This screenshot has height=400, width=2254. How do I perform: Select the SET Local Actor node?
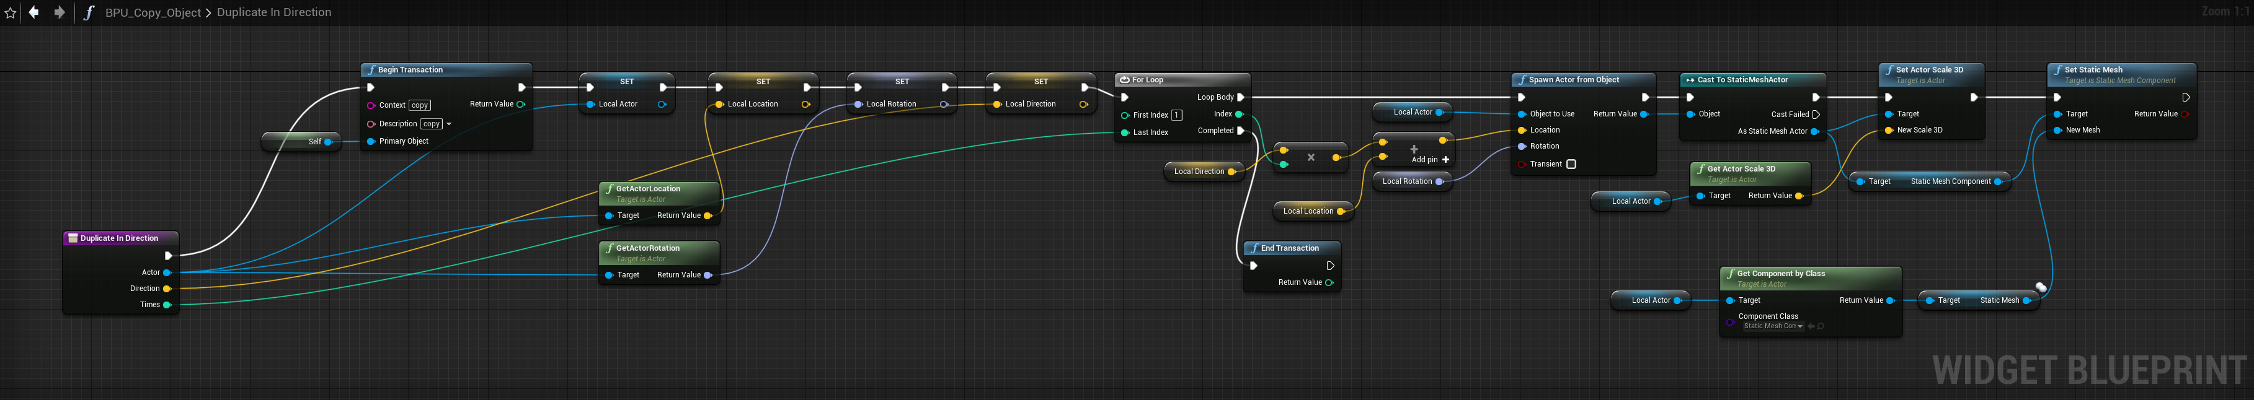coord(626,93)
